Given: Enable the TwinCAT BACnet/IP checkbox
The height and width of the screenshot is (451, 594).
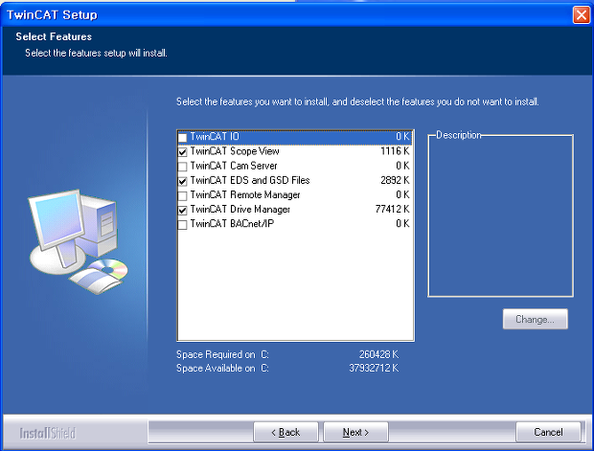Looking at the screenshot, I should click(x=182, y=224).
